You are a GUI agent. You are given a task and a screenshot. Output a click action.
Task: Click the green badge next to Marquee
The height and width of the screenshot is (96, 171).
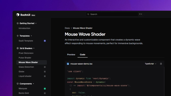click(x=45, y=89)
